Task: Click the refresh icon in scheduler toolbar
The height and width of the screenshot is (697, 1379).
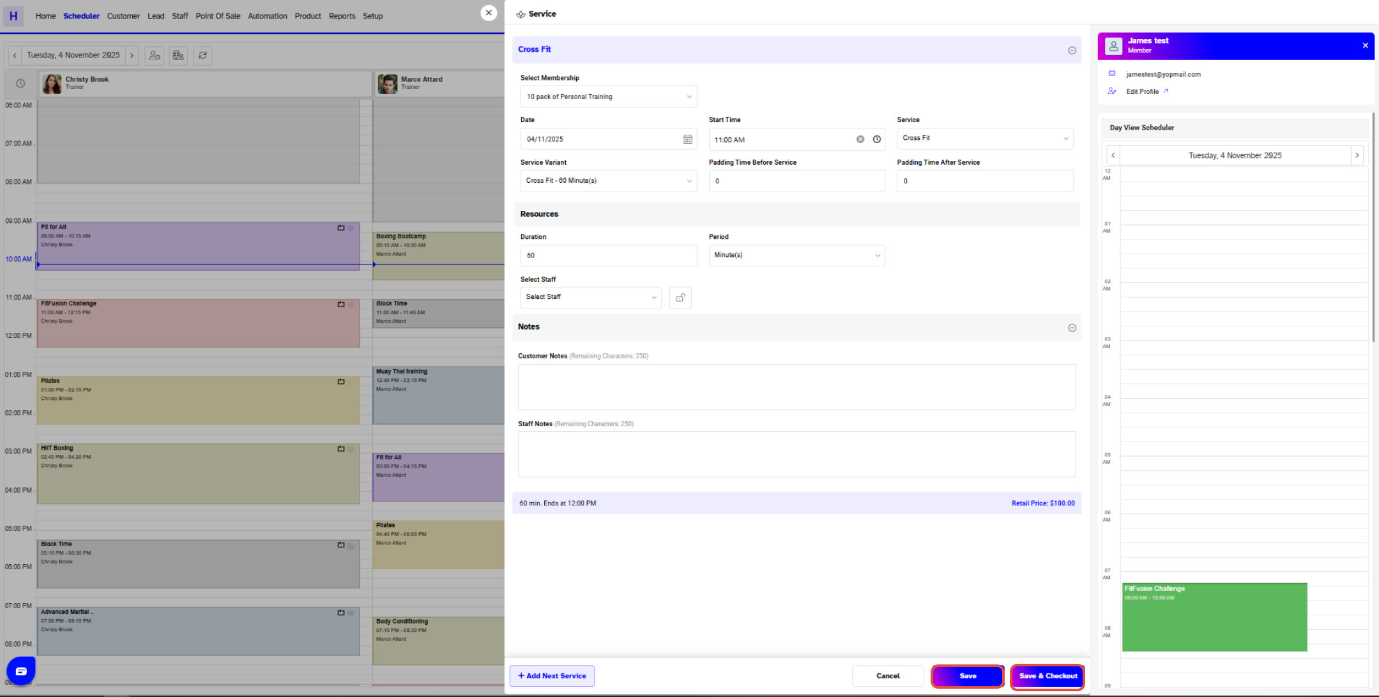Action: point(202,56)
